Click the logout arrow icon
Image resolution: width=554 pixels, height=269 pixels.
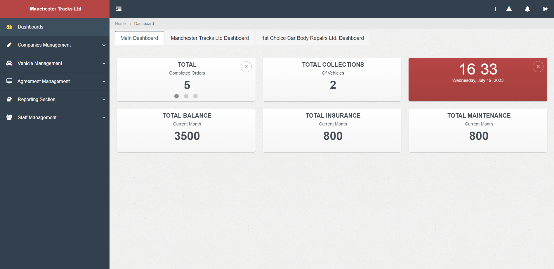point(545,9)
